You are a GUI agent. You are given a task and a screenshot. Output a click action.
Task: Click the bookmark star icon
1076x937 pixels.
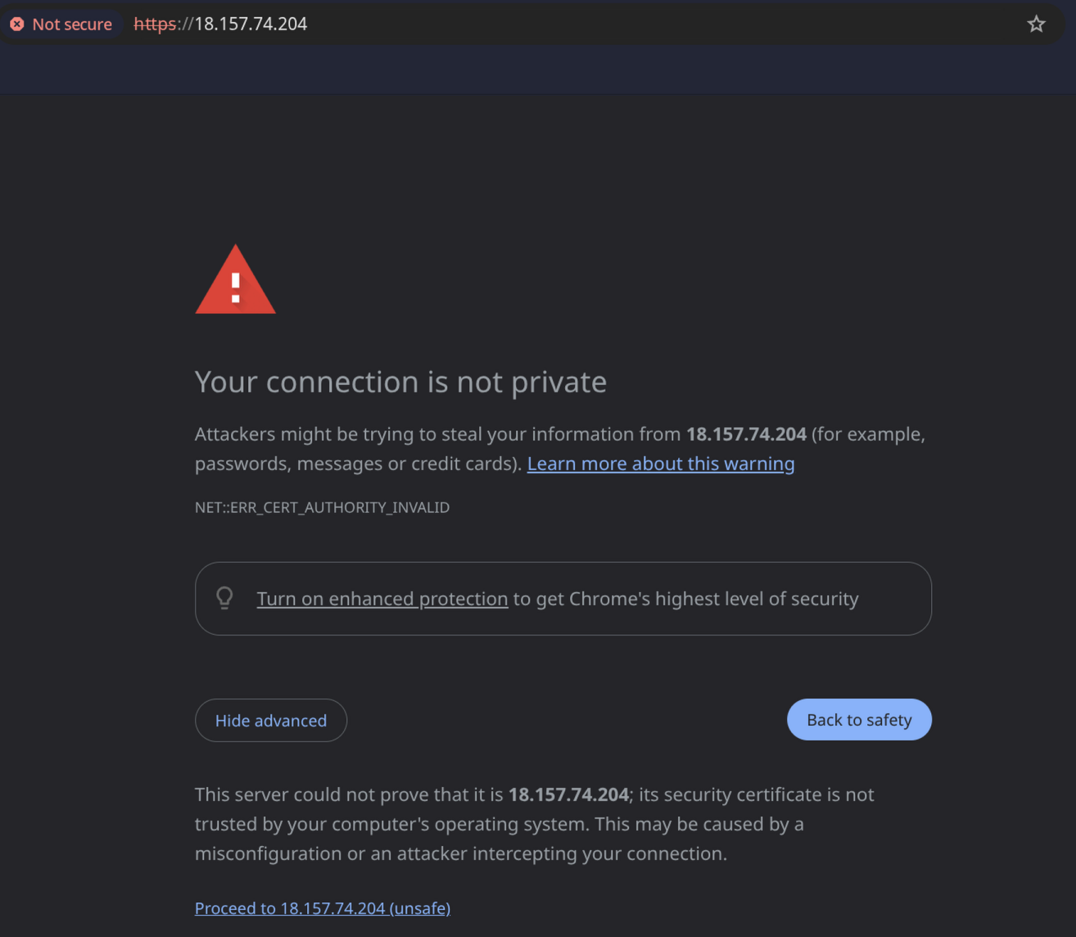point(1036,24)
